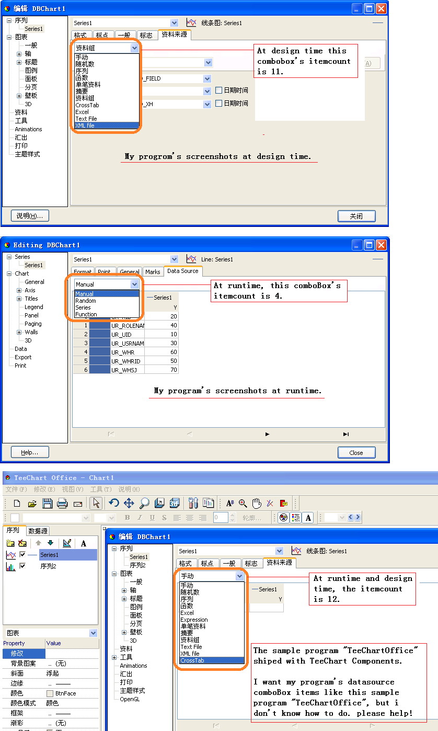Click the 关闭 button
This screenshot has height=731, width=438.
point(356,216)
